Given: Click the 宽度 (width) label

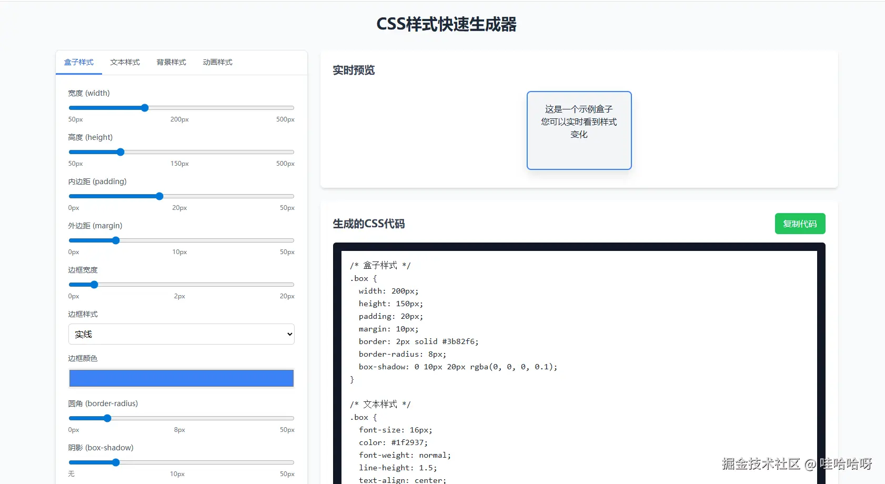Looking at the screenshot, I should [x=89, y=93].
